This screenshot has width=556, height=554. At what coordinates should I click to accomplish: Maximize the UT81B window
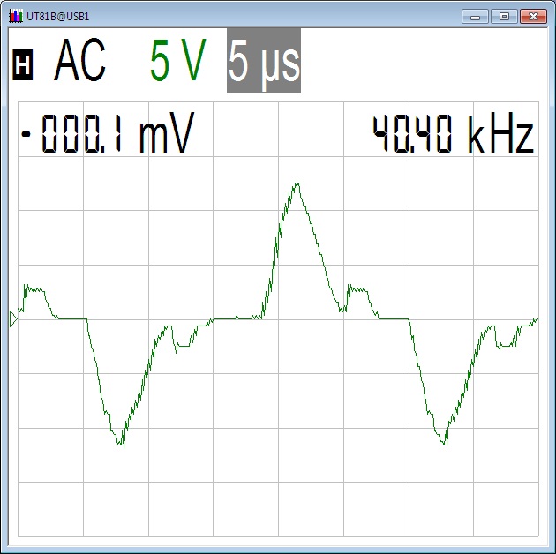click(504, 16)
